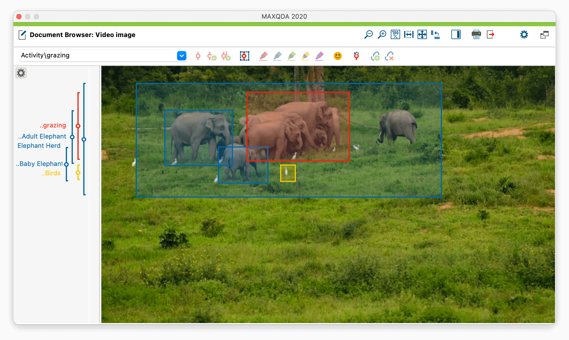Screen dimensions: 569x340
Task: Undo the last coding with the undo code icon
Action: coord(356,56)
